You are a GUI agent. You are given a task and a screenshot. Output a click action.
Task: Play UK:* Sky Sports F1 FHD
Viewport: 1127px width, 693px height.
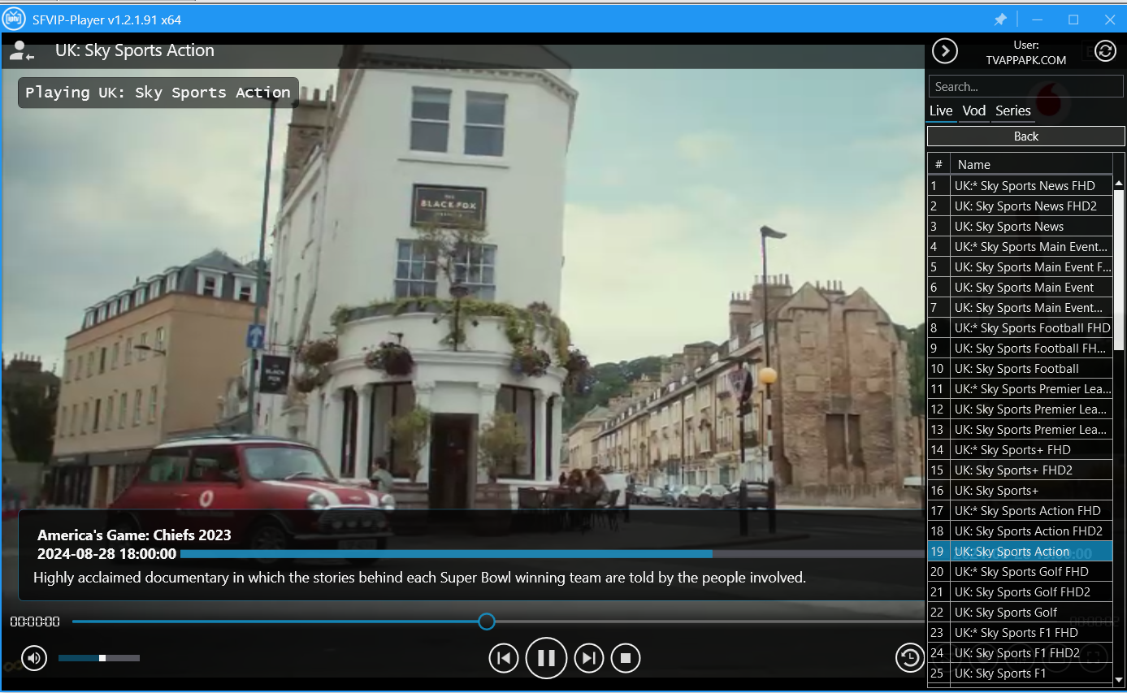tap(1020, 633)
